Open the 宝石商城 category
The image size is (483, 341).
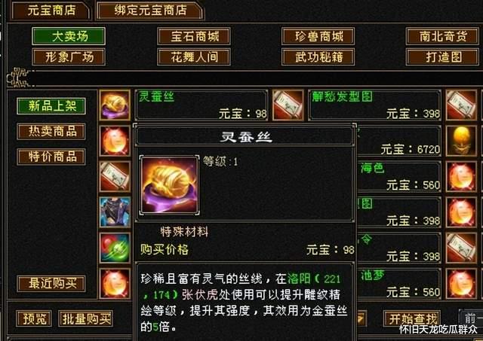(194, 36)
